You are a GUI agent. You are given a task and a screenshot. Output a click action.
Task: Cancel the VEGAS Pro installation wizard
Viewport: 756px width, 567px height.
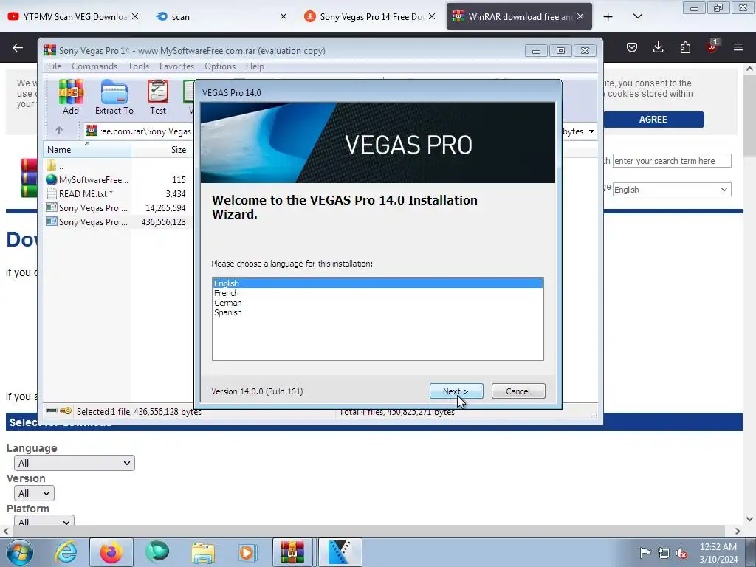pyautogui.click(x=518, y=391)
